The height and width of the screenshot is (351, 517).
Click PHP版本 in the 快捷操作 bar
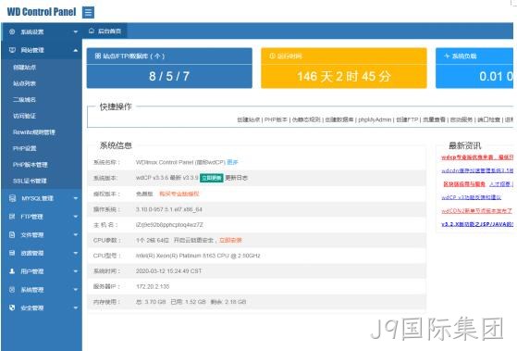[x=276, y=119]
